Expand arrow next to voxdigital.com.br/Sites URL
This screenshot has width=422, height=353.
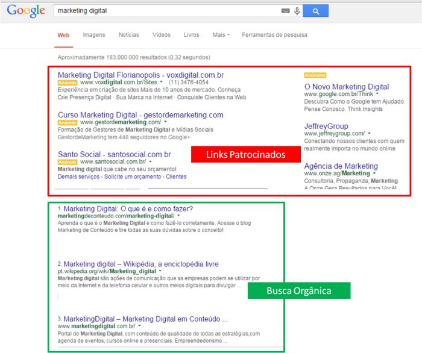(162, 82)
